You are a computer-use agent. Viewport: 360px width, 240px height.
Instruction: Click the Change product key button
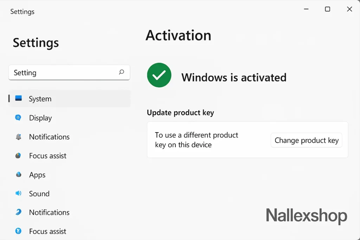tap(306, 140)
